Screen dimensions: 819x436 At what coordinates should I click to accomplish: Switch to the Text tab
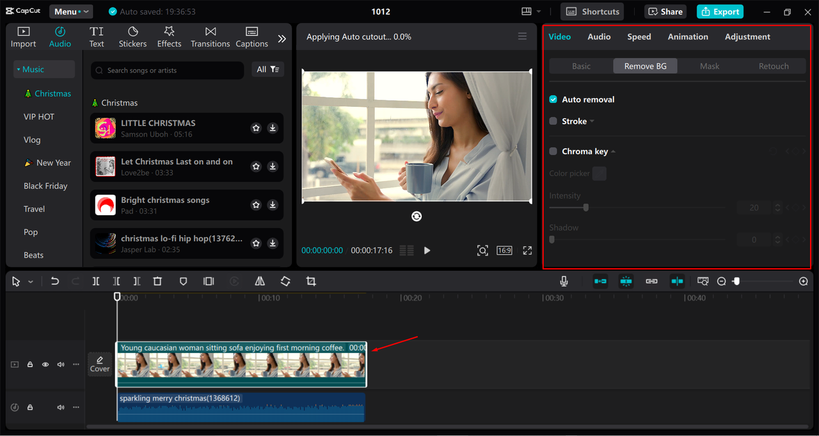(97, 37)
